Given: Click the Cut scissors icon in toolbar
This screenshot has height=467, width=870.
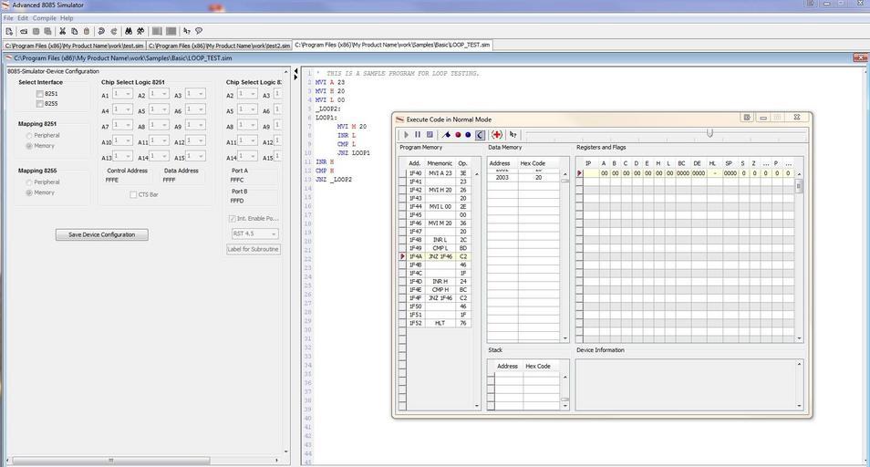Looking at the screenshot, I should [63, 31].
